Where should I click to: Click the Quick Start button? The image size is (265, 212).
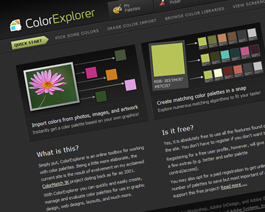click(x=30, y=42)
